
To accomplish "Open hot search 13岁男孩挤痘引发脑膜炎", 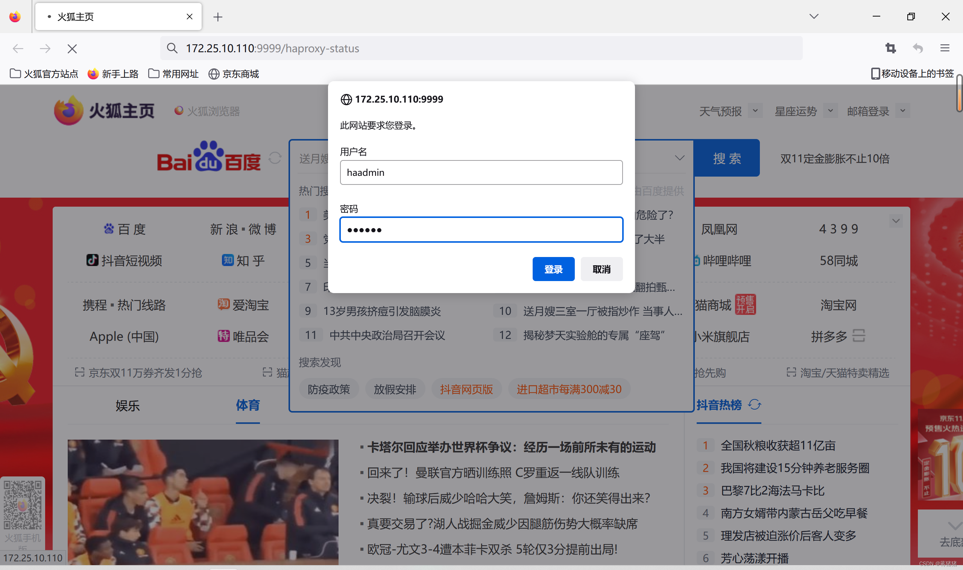I will pyautogui.click(x=382, y=311).
